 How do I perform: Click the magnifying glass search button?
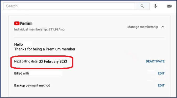tap(142, 6)
